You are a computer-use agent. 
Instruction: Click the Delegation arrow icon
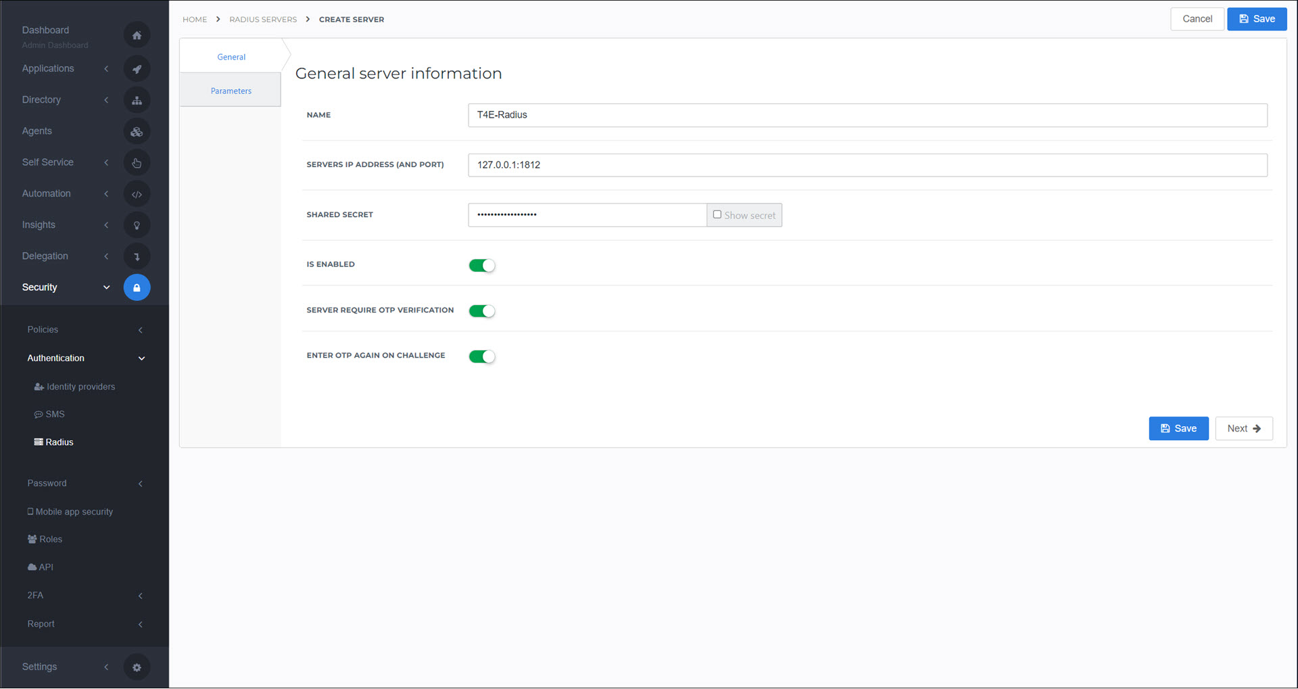coord(137,256)
